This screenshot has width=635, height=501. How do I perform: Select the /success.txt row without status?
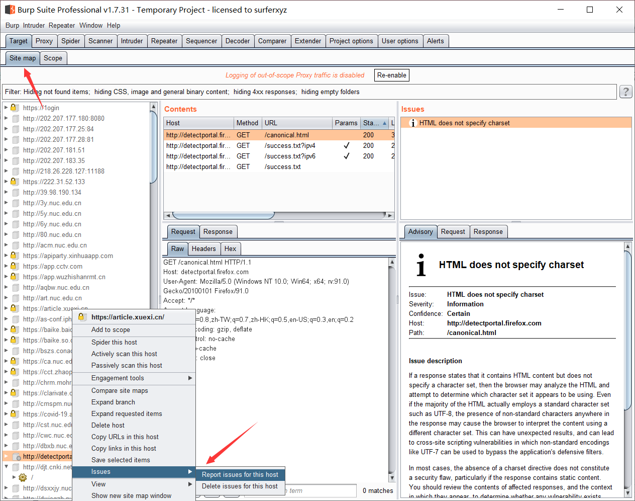[x=279, y=166]
